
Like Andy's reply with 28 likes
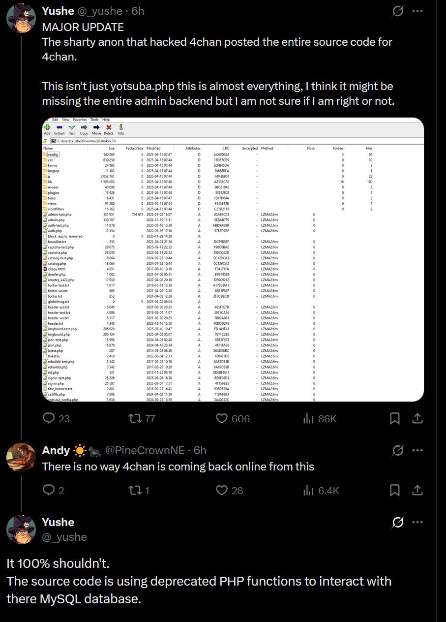click(x=222, y=490)
